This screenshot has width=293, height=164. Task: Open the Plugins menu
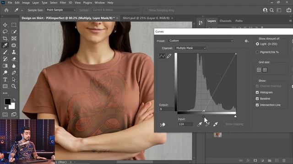pyautogui.click(x=87, y=3)
